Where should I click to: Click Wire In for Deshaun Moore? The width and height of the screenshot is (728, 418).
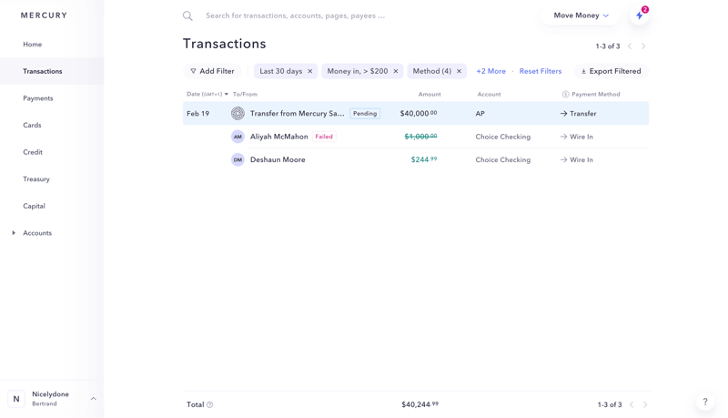coord(577,159)
